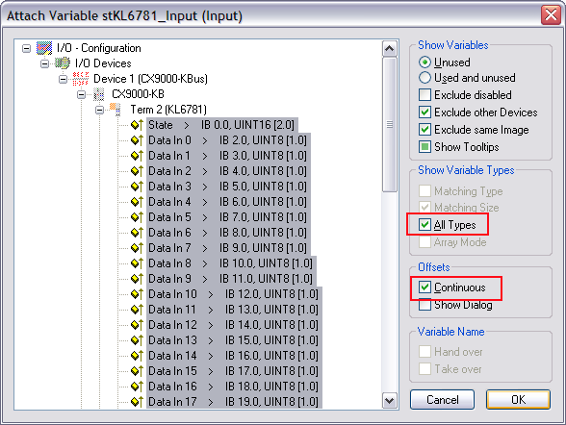Collapse the I/O Devices node
This screenshot has width=566, height=425.
(44, 63)
